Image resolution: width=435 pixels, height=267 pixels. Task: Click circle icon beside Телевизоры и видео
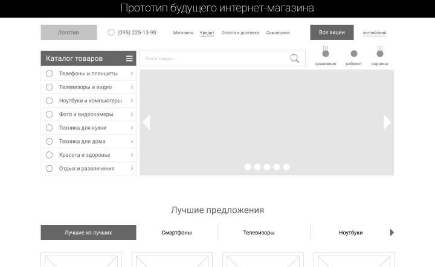pyautogui.click(x=49, y=87)
